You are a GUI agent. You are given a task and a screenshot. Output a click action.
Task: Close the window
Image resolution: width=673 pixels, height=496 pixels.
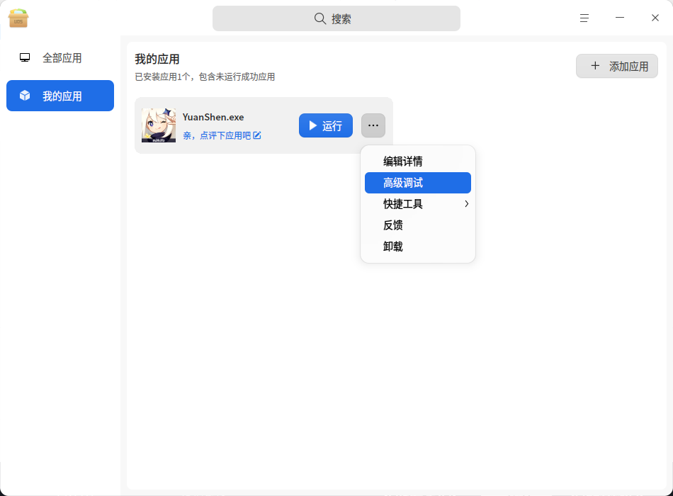(x=655, y=18)
